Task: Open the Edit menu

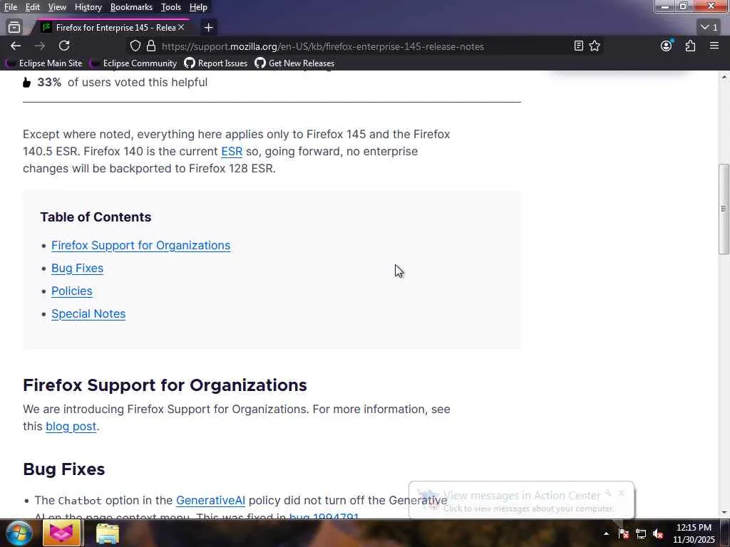Action: [33, 7]
